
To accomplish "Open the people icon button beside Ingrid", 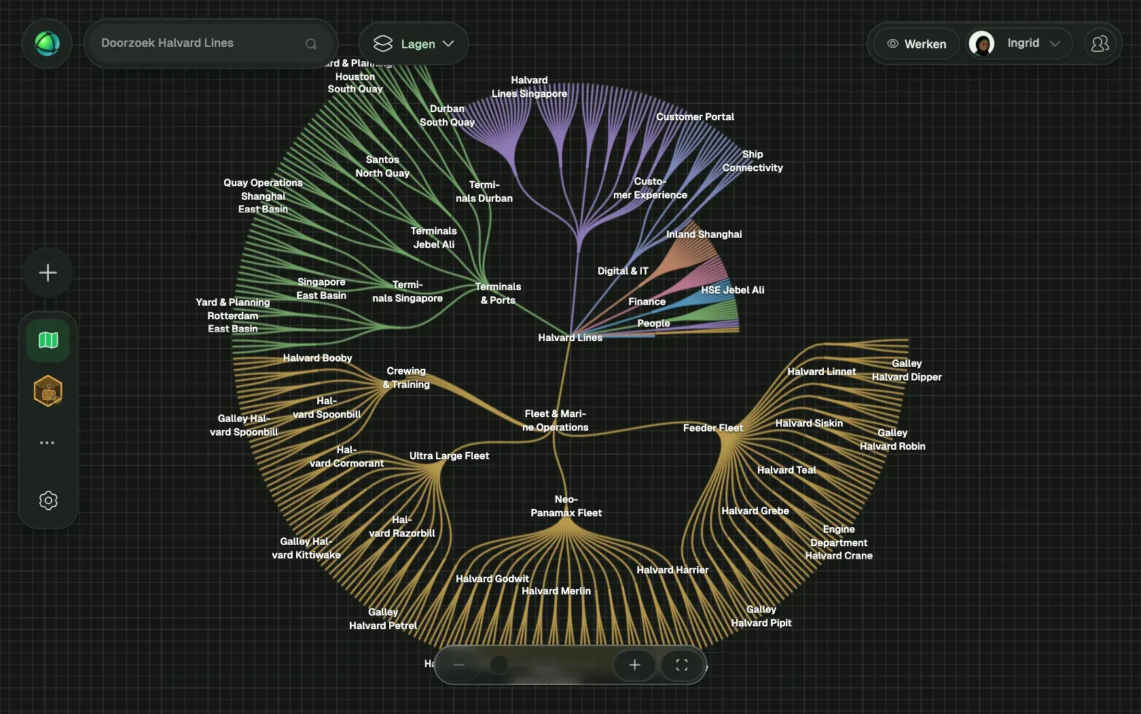I will click(x=1100, y=43).
